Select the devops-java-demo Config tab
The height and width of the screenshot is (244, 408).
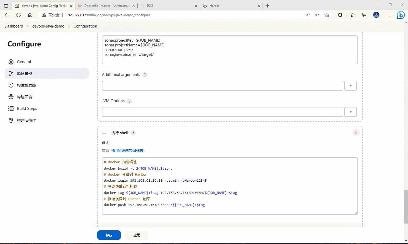43,6
